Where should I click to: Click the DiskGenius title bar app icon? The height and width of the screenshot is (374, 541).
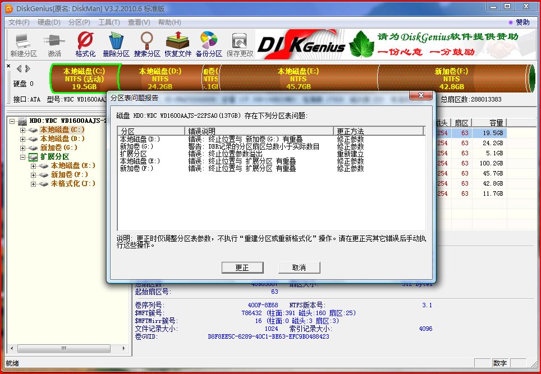click(9, 8)
